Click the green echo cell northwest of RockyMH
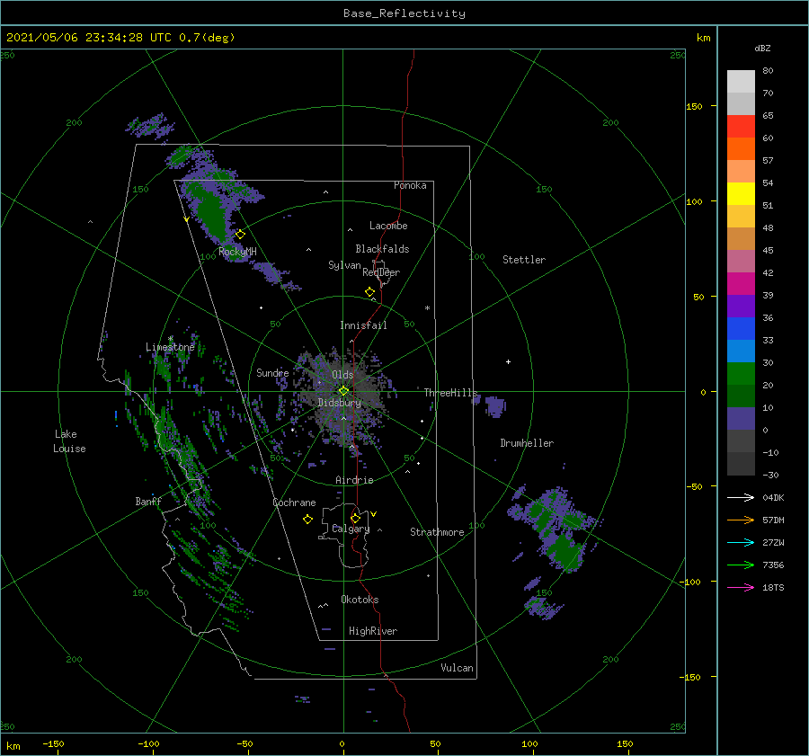The height and width of the screenshot is (756, 809). click(211, 214)
